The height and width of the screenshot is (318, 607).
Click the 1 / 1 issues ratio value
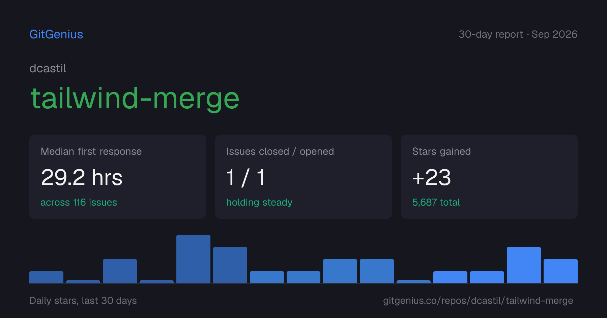point(245,177)
